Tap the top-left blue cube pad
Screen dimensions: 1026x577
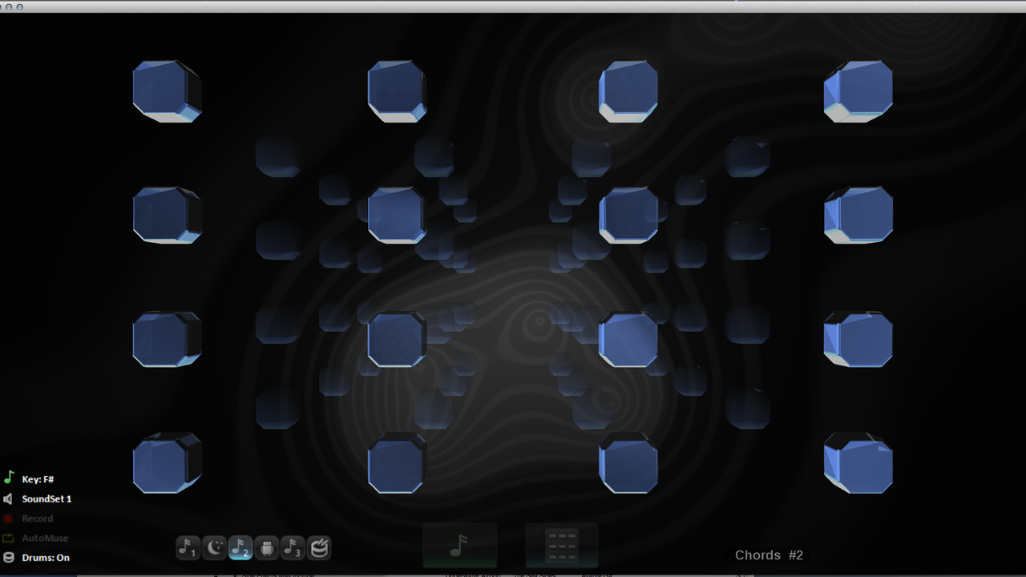click(x=167, y=91)
